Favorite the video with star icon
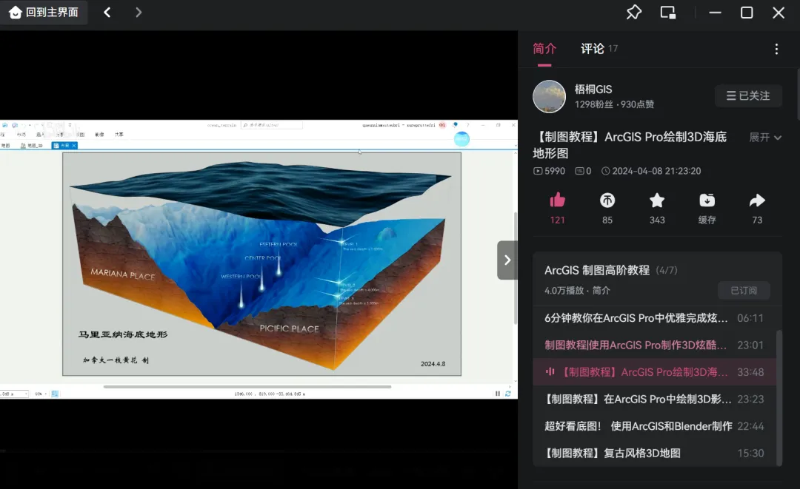The image size is (800, 489). 657,200
